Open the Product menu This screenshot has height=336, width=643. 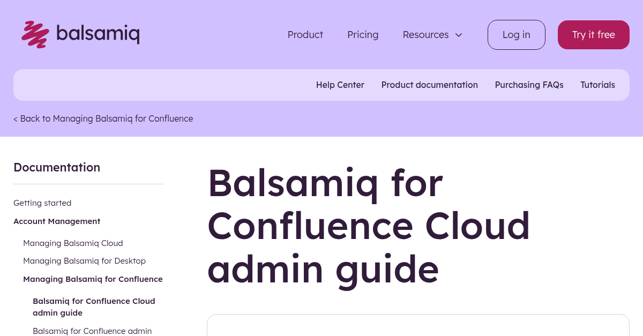(x=305, y=35)
